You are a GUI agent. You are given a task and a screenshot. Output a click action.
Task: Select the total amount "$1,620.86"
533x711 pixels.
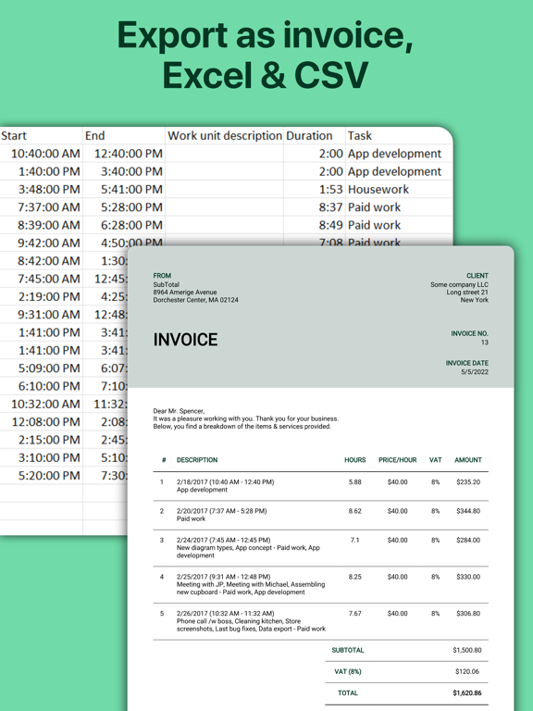point(467,692)
